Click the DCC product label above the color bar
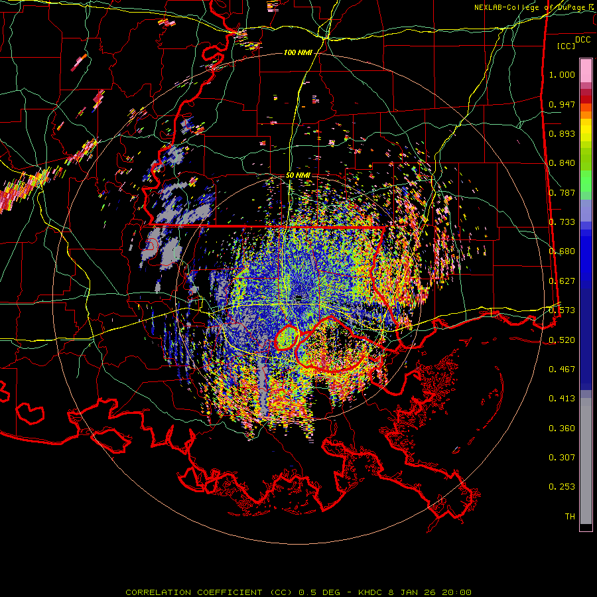Screen dimensions: 597x597 pos(582,40)
